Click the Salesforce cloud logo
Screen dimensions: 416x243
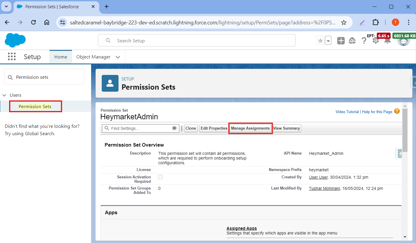[x=15, y=41]
